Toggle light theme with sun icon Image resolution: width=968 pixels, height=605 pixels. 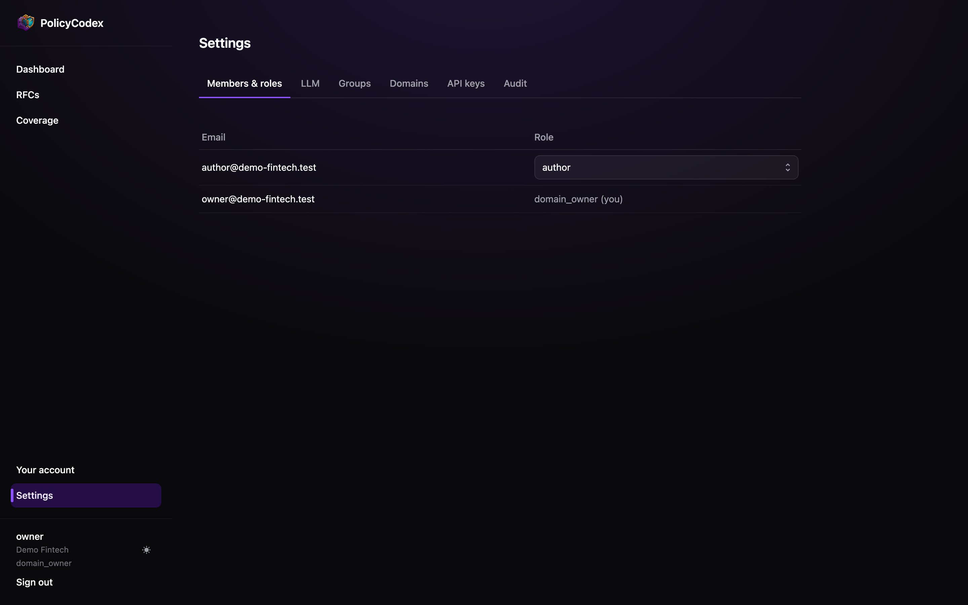point(147,550)
